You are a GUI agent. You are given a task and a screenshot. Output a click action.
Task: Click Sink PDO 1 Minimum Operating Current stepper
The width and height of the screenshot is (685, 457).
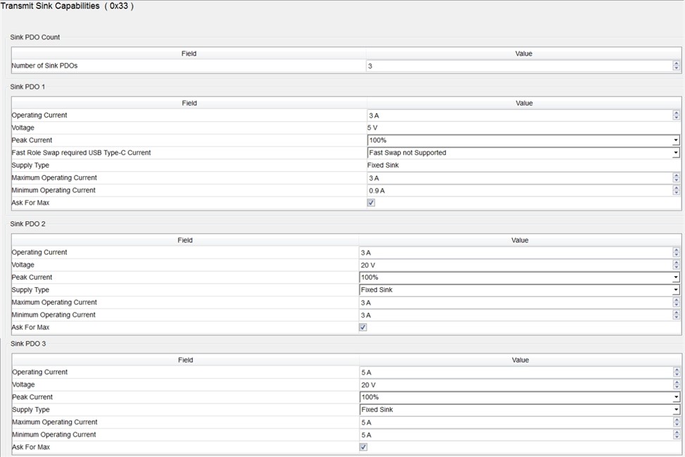point(676,191)
